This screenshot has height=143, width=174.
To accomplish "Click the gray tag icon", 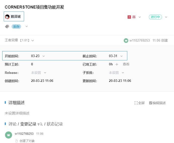I will tap(7, 27).
